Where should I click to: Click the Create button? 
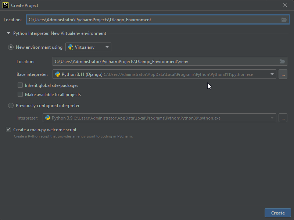(278, 213)
